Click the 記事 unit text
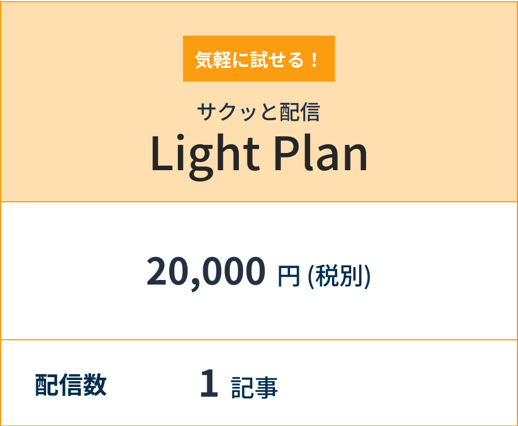 coord(254,388)
